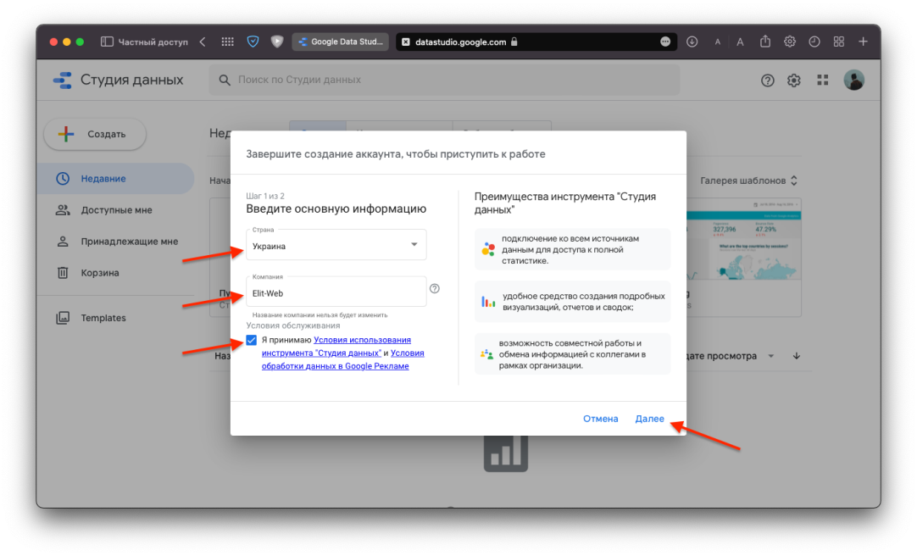Click the datastudio.google.com address bar
The height and width of the screenshot is (556, 917).
[x=536, y=42]
